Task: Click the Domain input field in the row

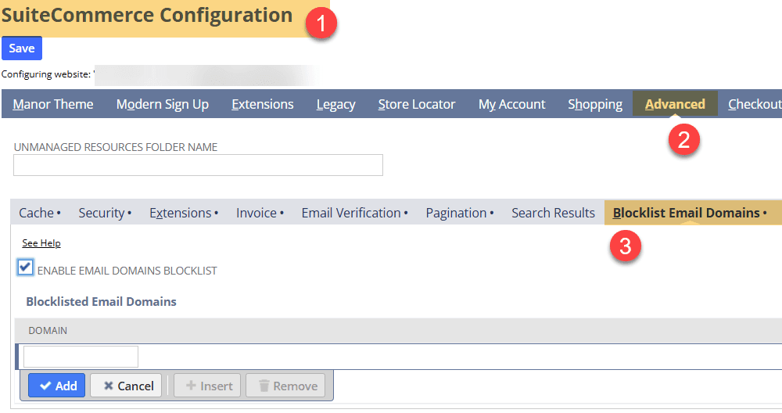Action: pos(81,357)
